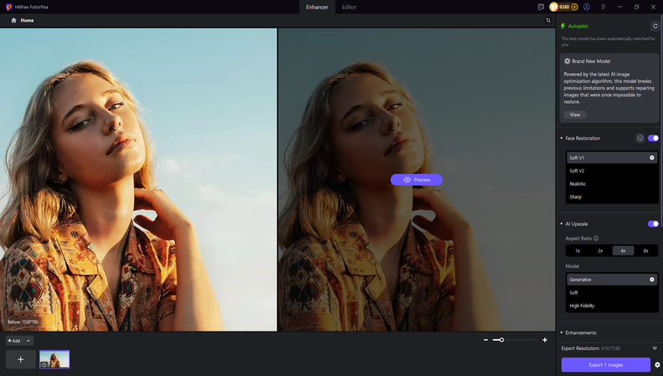Switch to the Editor tab
663x376 pixels.
[x=349, y=8]
